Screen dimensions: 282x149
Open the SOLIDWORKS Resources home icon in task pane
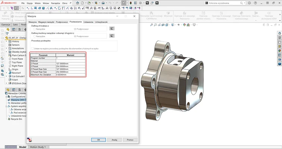(279, 33)
